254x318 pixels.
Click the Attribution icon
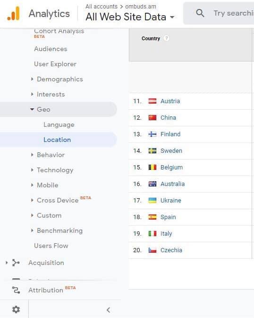(16, 290)
